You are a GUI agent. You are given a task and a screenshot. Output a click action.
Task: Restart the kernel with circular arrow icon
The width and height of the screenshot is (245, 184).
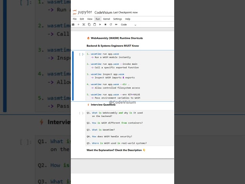coord(111,25)
